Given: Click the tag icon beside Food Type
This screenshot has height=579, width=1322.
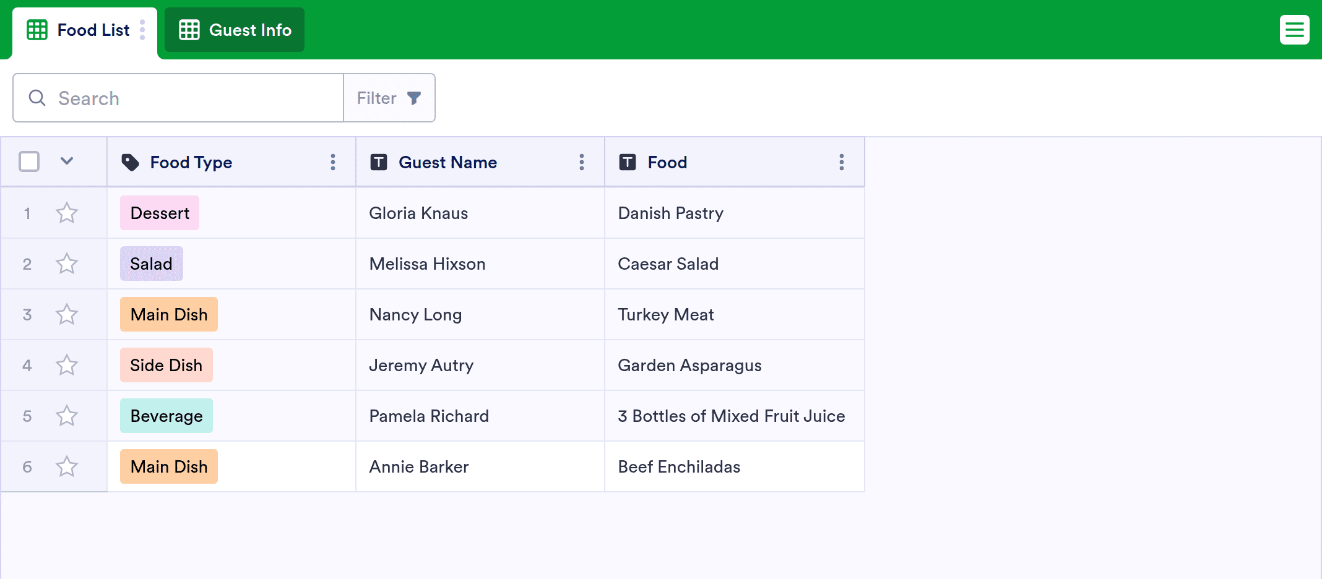Looking at the screenshot, I should click(130, 162).
